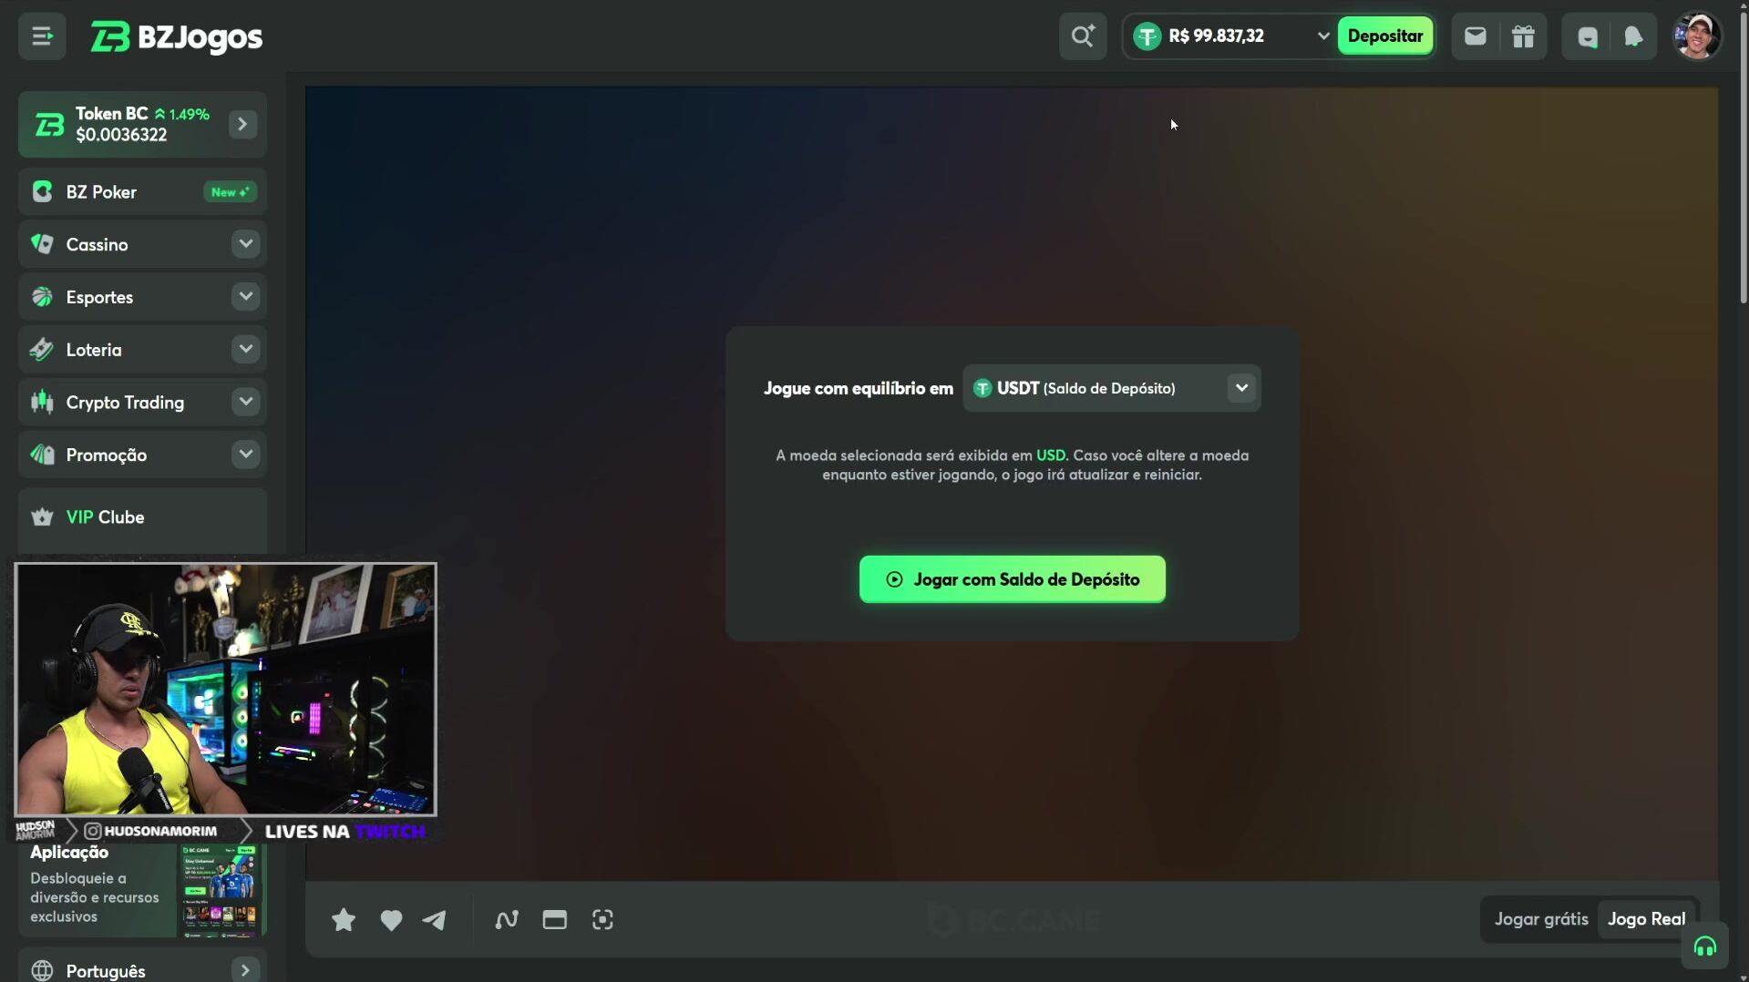Viewport: 1749px width, 982px height.
Task: Open the search magnifier icon
Action: coord(1083,36)
